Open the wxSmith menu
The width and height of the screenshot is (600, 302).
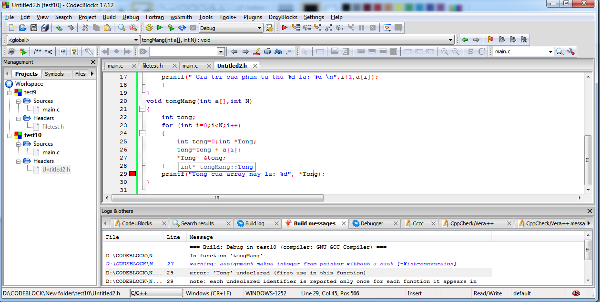pos(181,17)
